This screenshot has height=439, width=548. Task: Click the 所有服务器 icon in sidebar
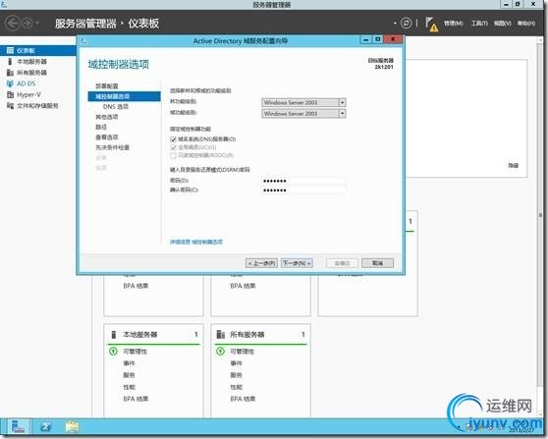click(x=10, y=73)
